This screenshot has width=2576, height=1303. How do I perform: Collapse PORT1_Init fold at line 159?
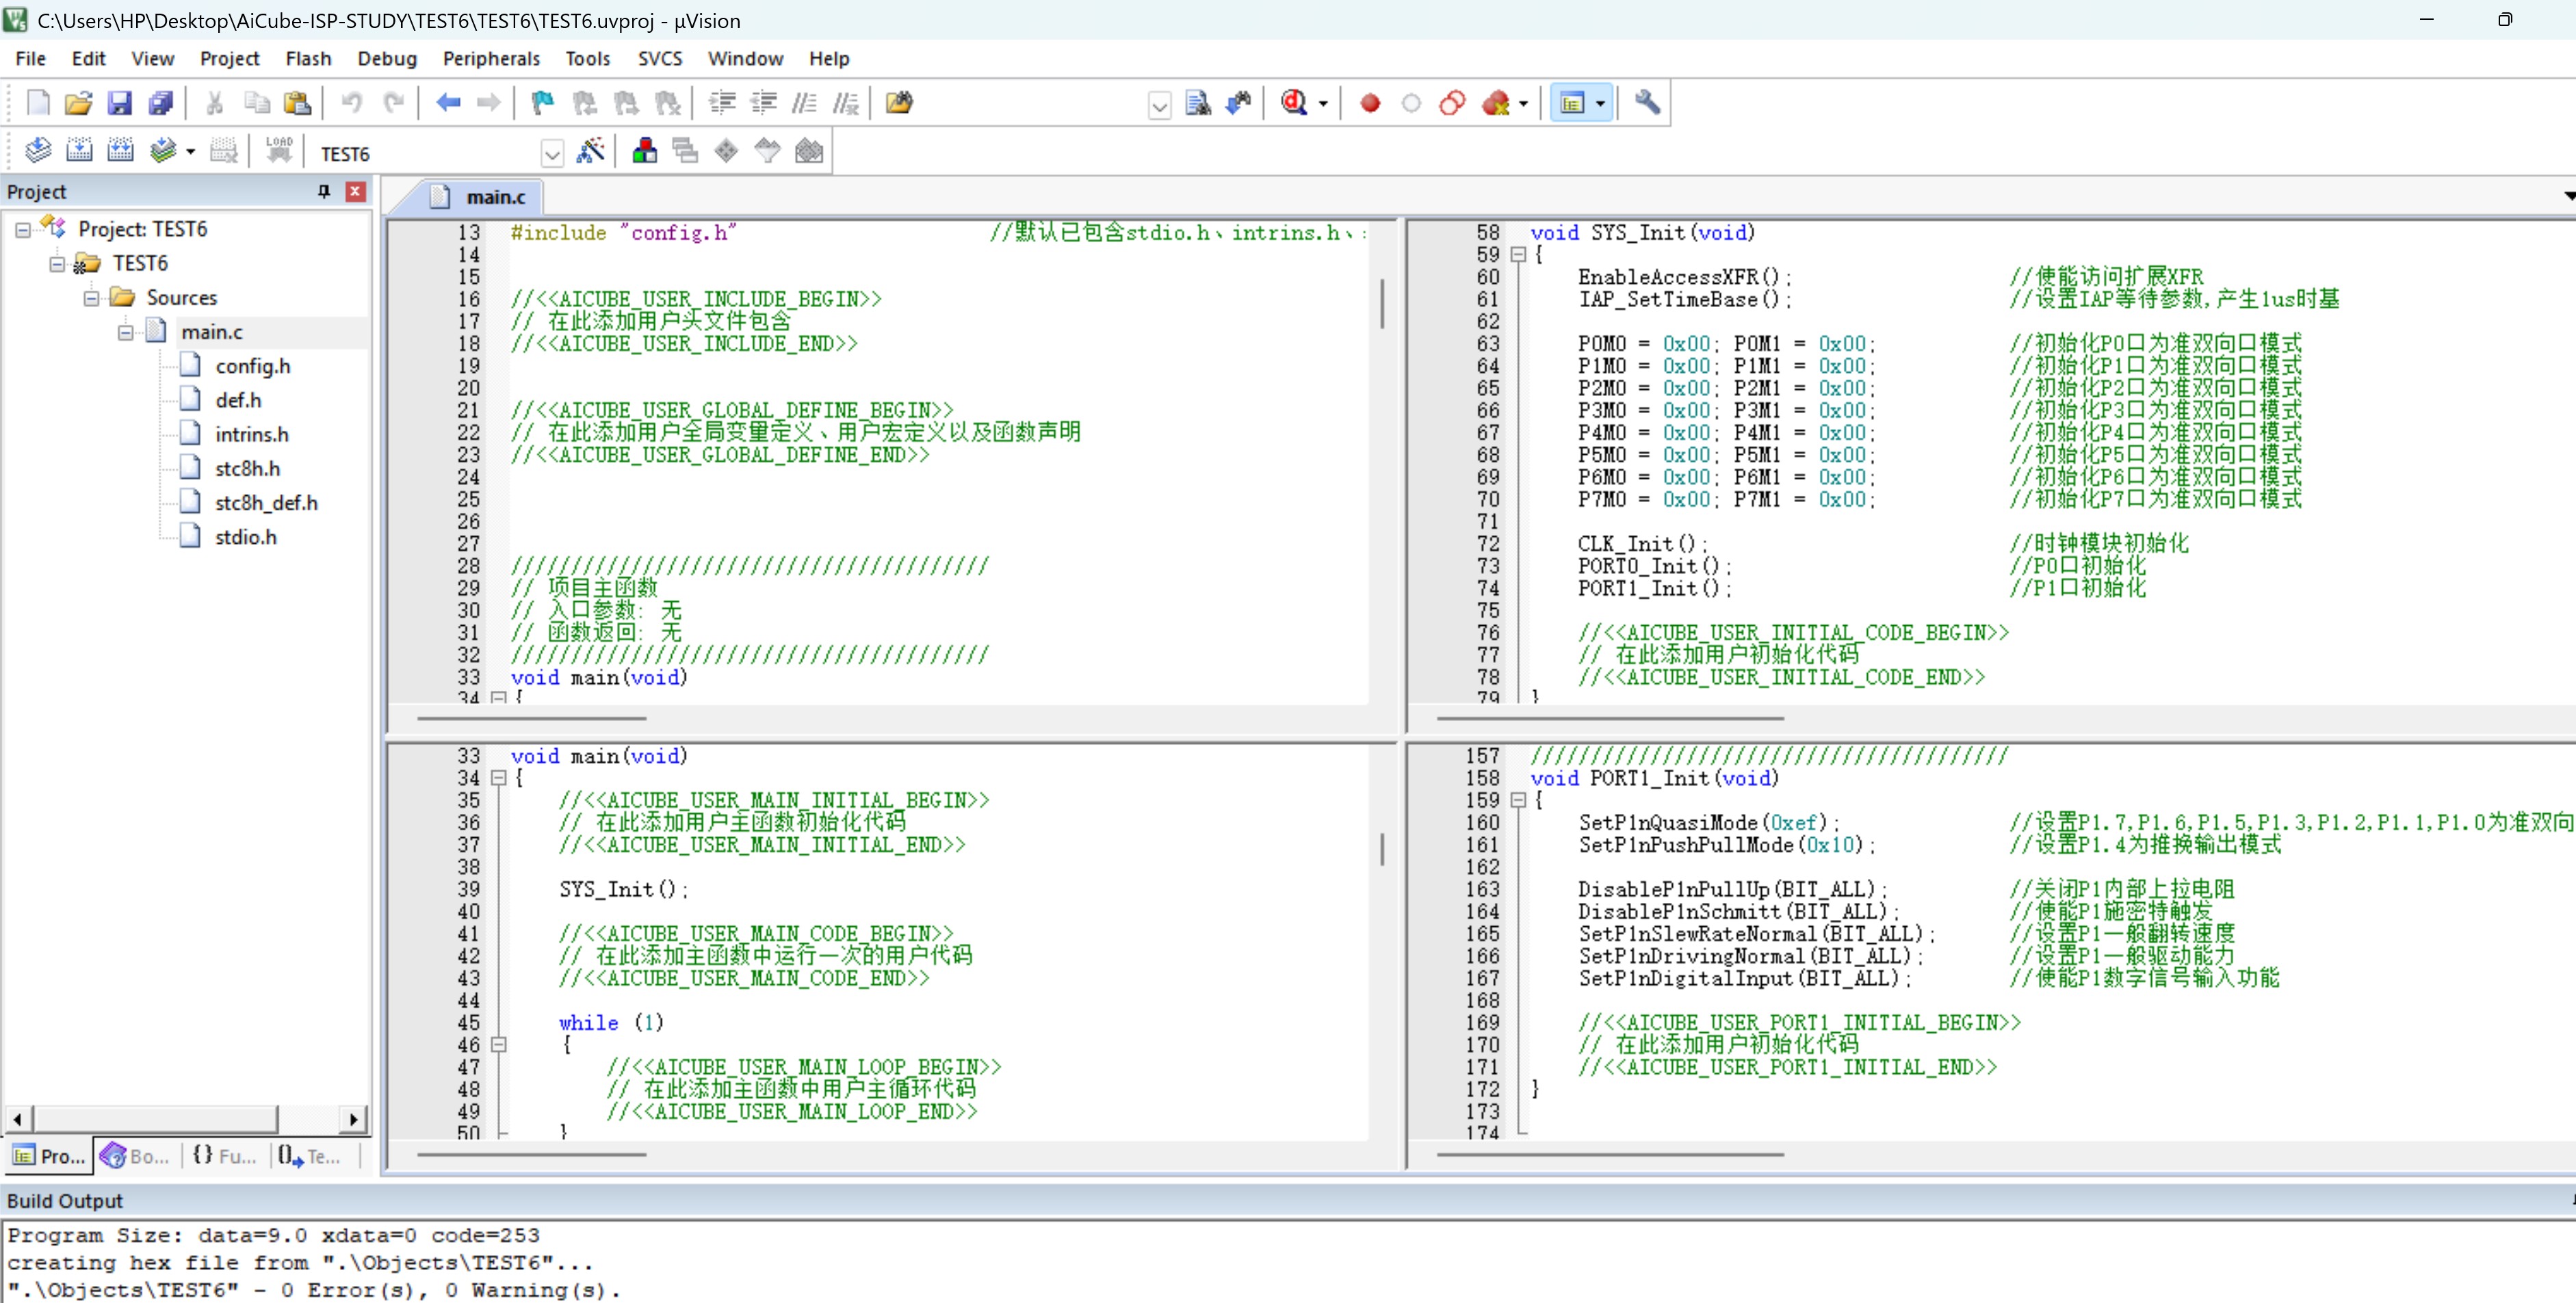pyautogui.click(x=1518, y=800)
